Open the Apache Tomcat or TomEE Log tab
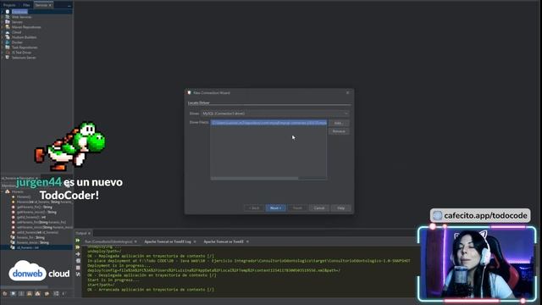 point(168,241)
